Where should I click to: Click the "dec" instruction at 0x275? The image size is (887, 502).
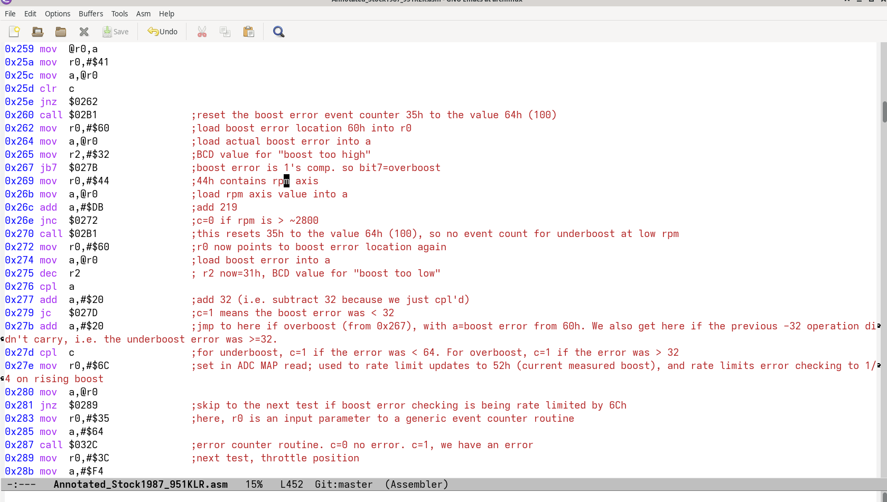[x=48, y=273]
